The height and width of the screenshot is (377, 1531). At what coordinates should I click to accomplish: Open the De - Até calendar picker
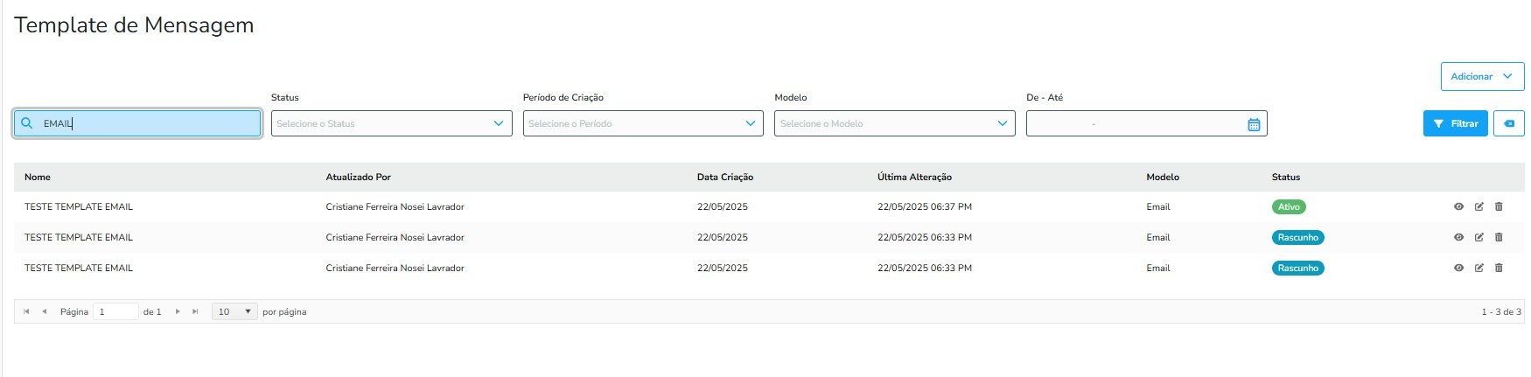click(x=1253, y=124)
